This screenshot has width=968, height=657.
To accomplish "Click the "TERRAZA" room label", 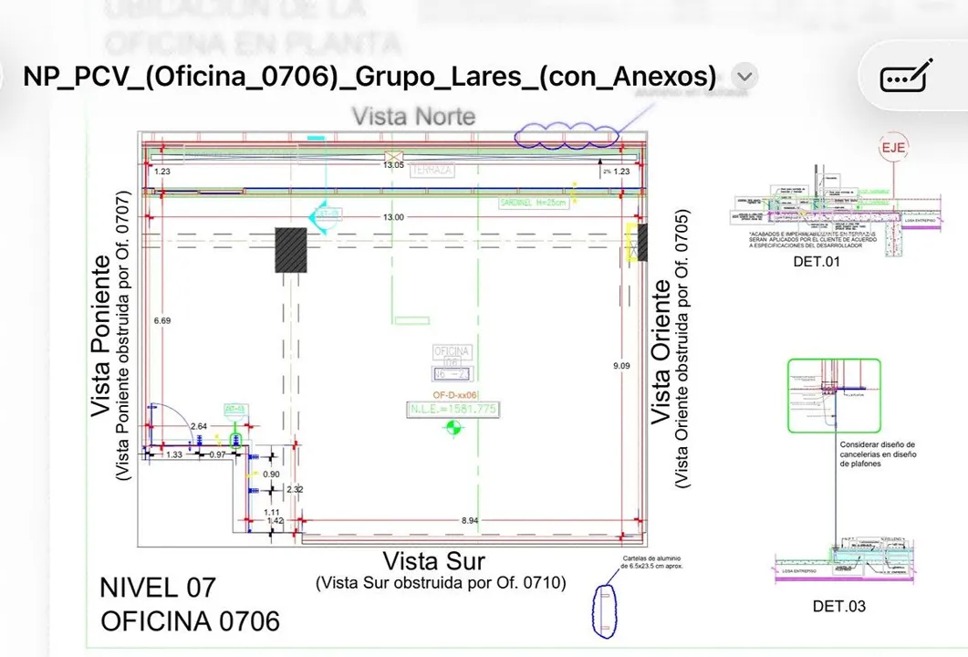I will (432, 170).
